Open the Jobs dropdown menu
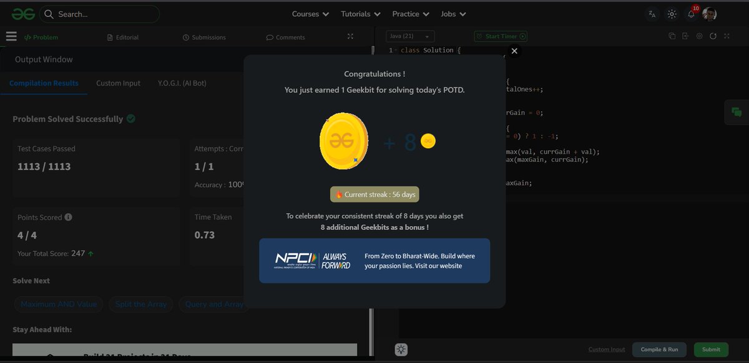Screen dimensions: 749x363 [453, 14]
